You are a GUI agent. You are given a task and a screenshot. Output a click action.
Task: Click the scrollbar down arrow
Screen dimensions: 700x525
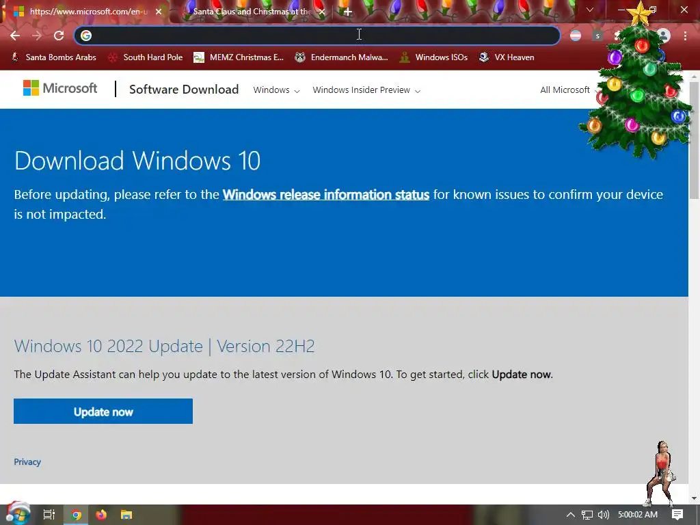pos(695,498)
